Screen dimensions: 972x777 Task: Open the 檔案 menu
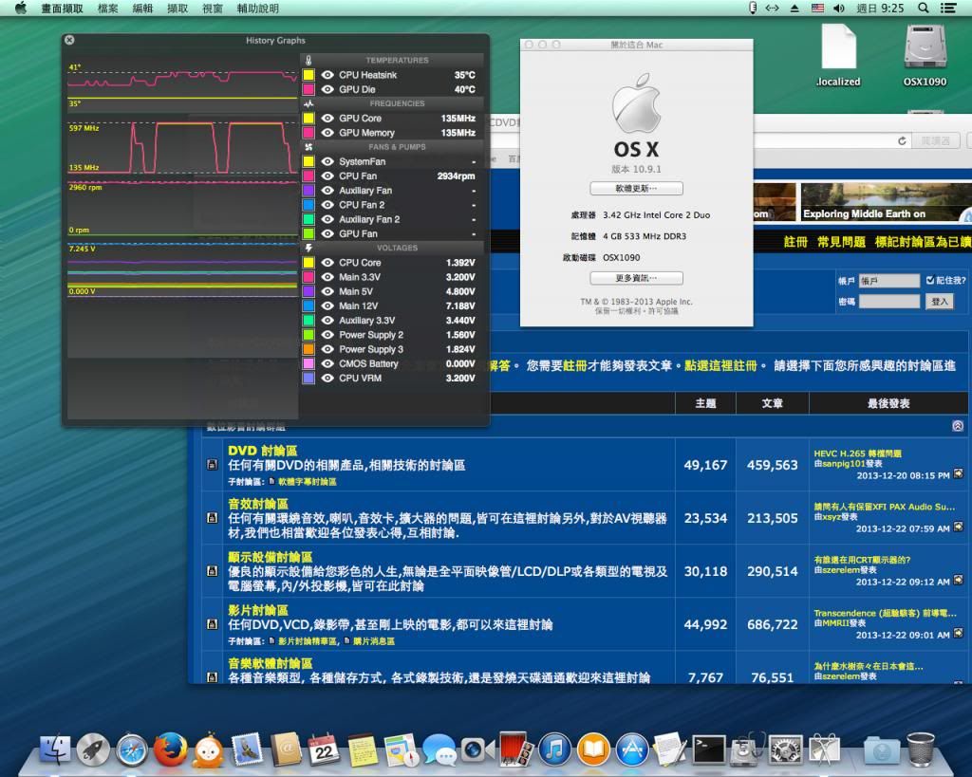(108, 8)
